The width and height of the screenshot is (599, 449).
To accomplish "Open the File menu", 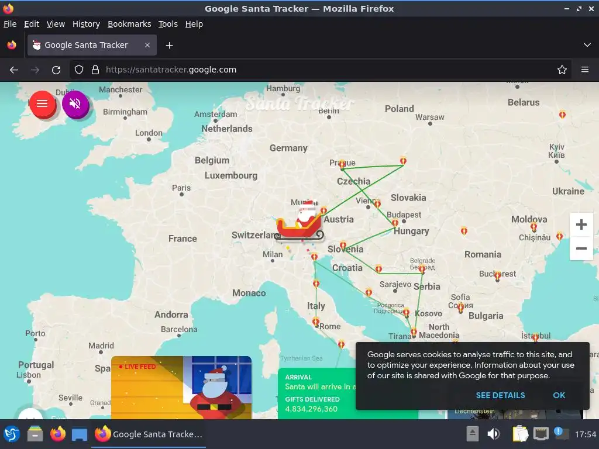I will click(x=10, y=24).
